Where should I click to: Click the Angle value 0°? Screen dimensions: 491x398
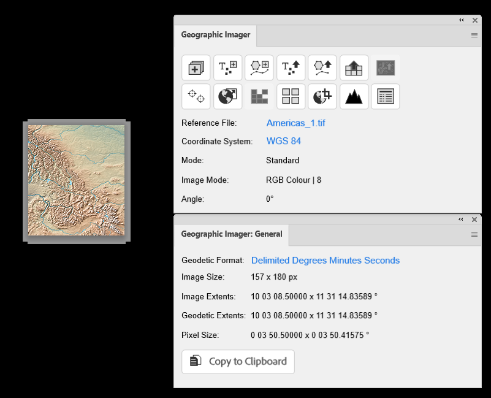click(x=270, y=199)
